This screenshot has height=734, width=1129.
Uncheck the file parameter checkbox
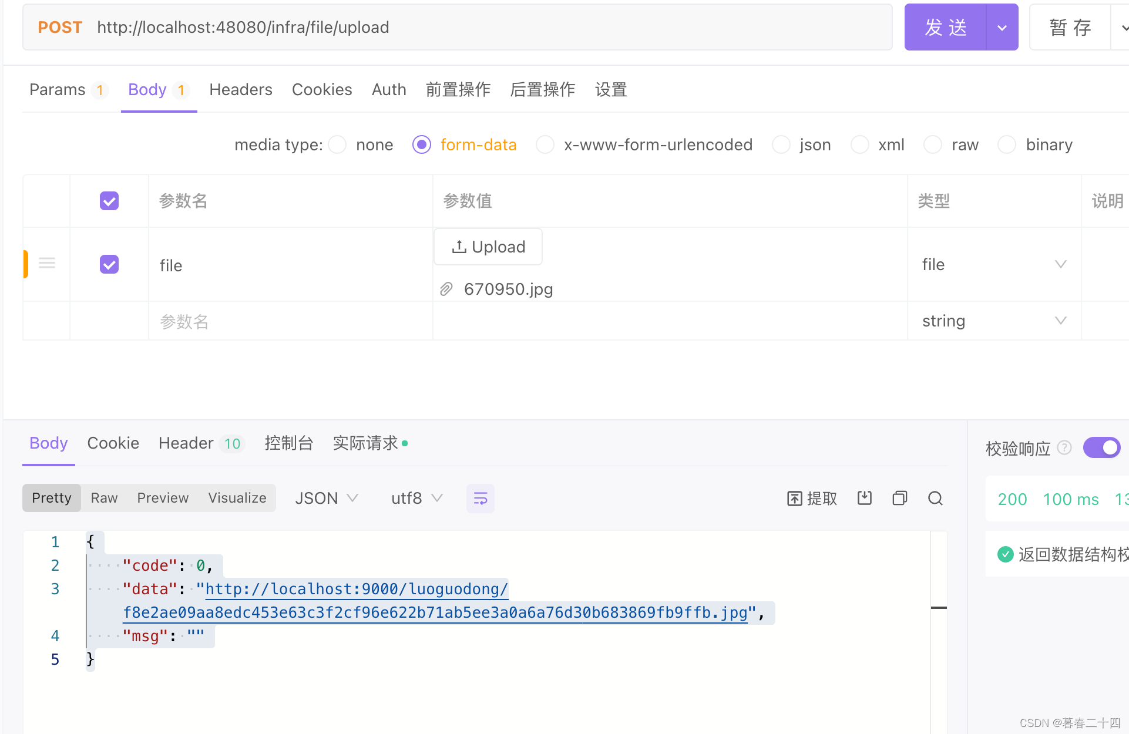pos(109,264)
